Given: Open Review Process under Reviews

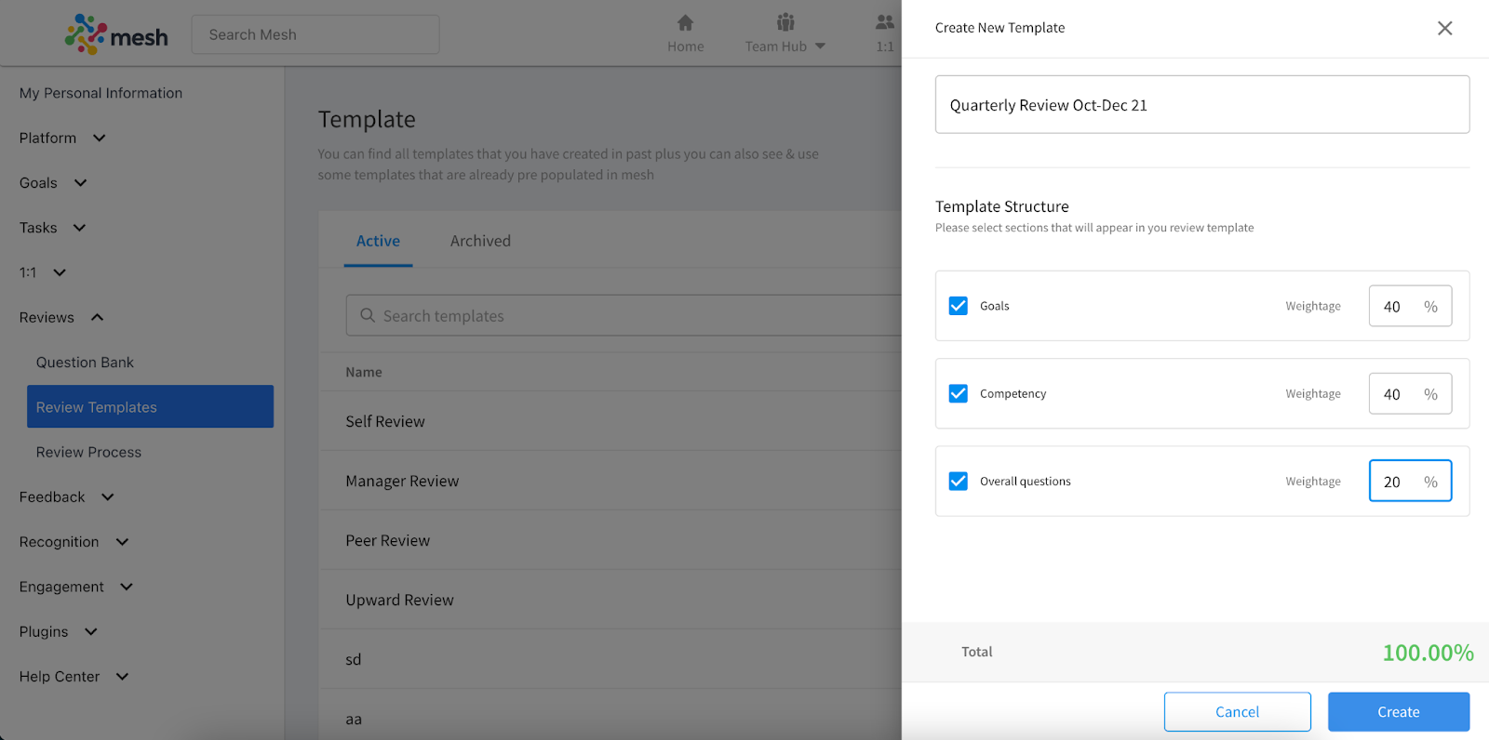Looking at the screenshot, I should point(88,452).
